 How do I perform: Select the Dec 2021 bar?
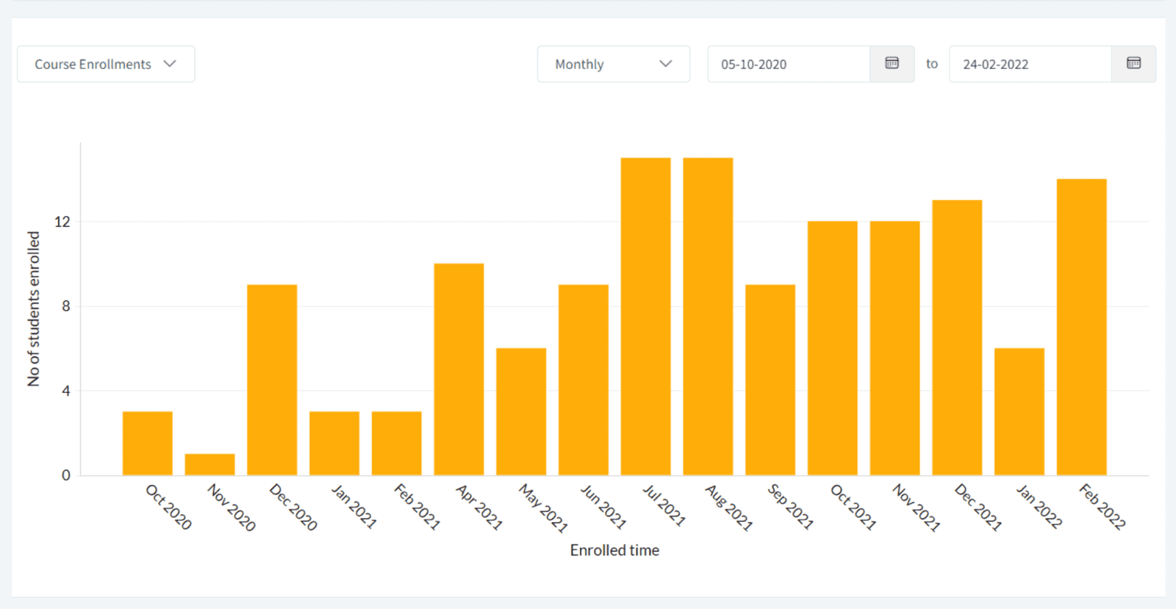pyautogui.click(x=957, y=338)
